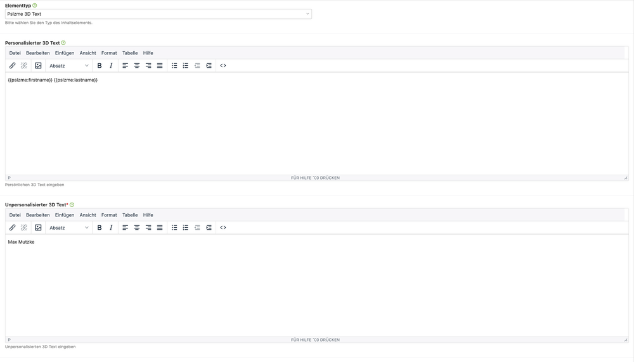This screenshot has height=362, width=634.
Task: Increase indent in Personalisierter 3D Text editor
Action: [209, 65]
